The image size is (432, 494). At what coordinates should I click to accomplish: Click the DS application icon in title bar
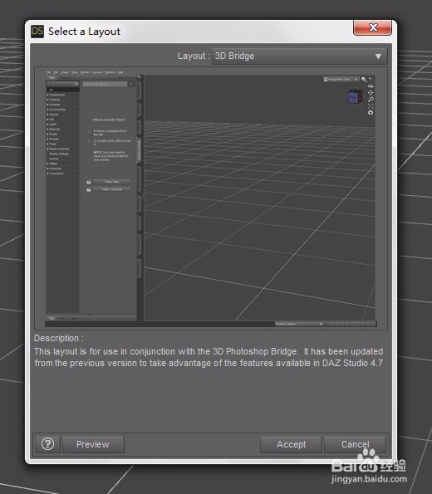click(x=37, y=32)
